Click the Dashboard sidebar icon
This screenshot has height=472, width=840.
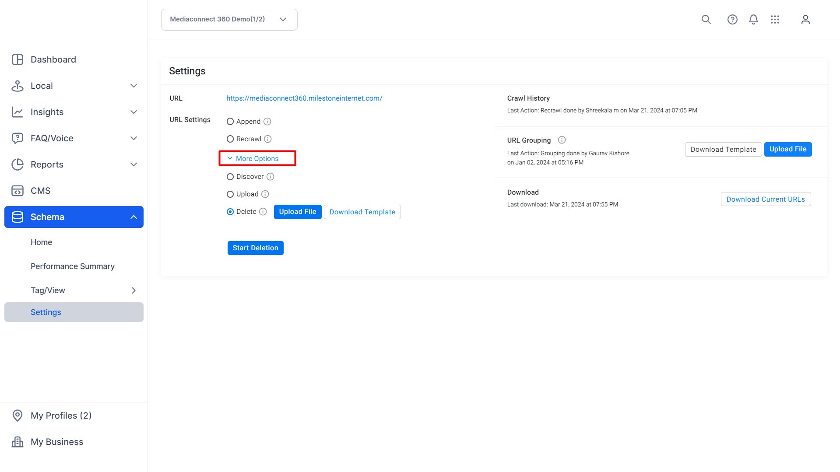[x=18, y=59]
